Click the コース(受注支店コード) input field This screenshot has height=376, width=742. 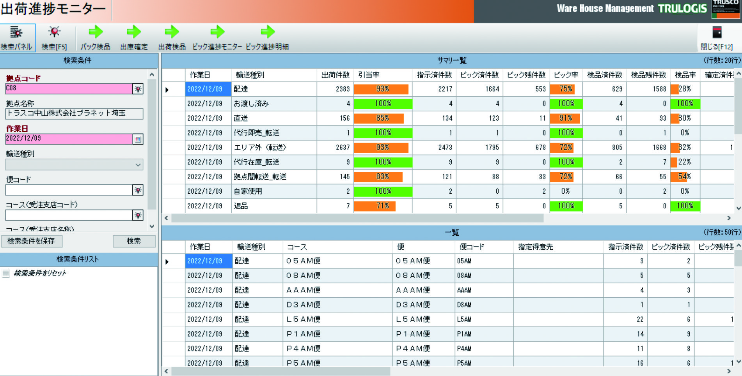(69, 215)
